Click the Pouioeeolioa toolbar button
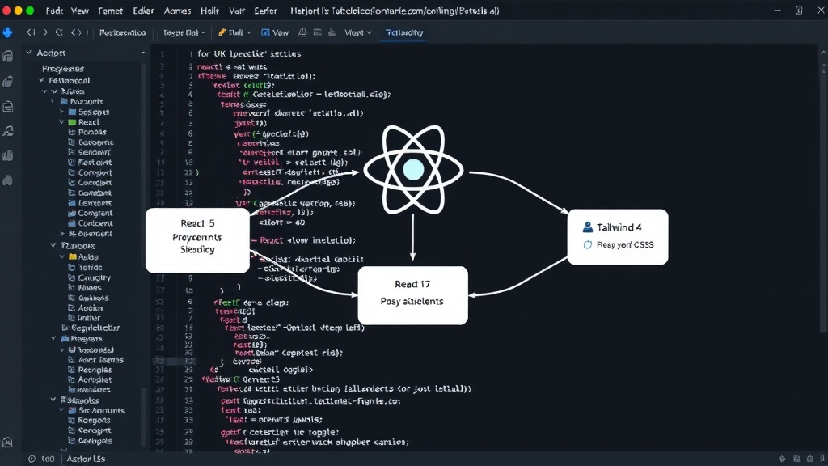The image size is (828, 466). click(123, 32)
